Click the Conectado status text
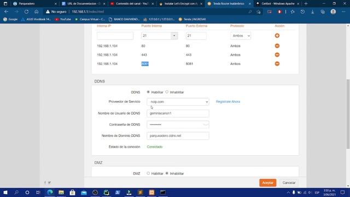Viewport: 350px width, 197px height. coord(154,147)
